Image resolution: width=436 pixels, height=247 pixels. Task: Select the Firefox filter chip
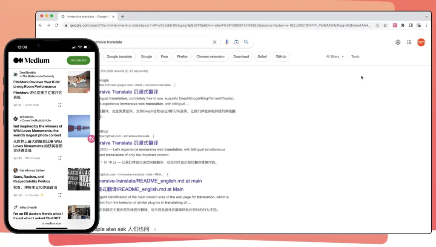182,57
